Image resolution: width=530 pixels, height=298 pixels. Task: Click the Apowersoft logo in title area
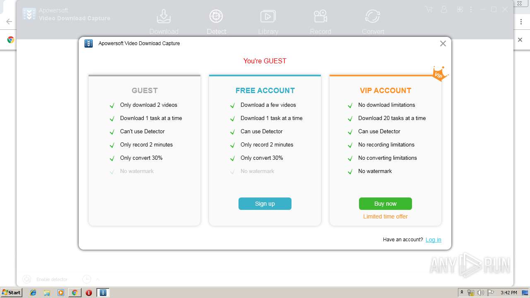(x=29, y=14)
